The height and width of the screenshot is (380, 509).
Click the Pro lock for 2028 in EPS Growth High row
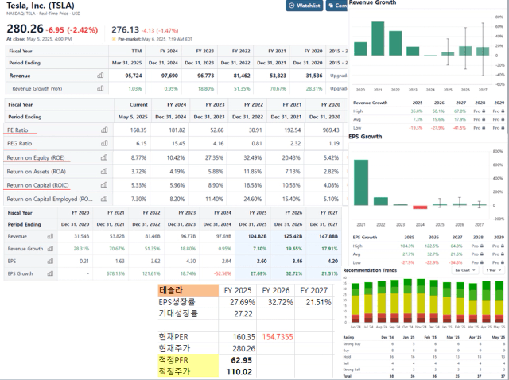(x=477, y=246)
